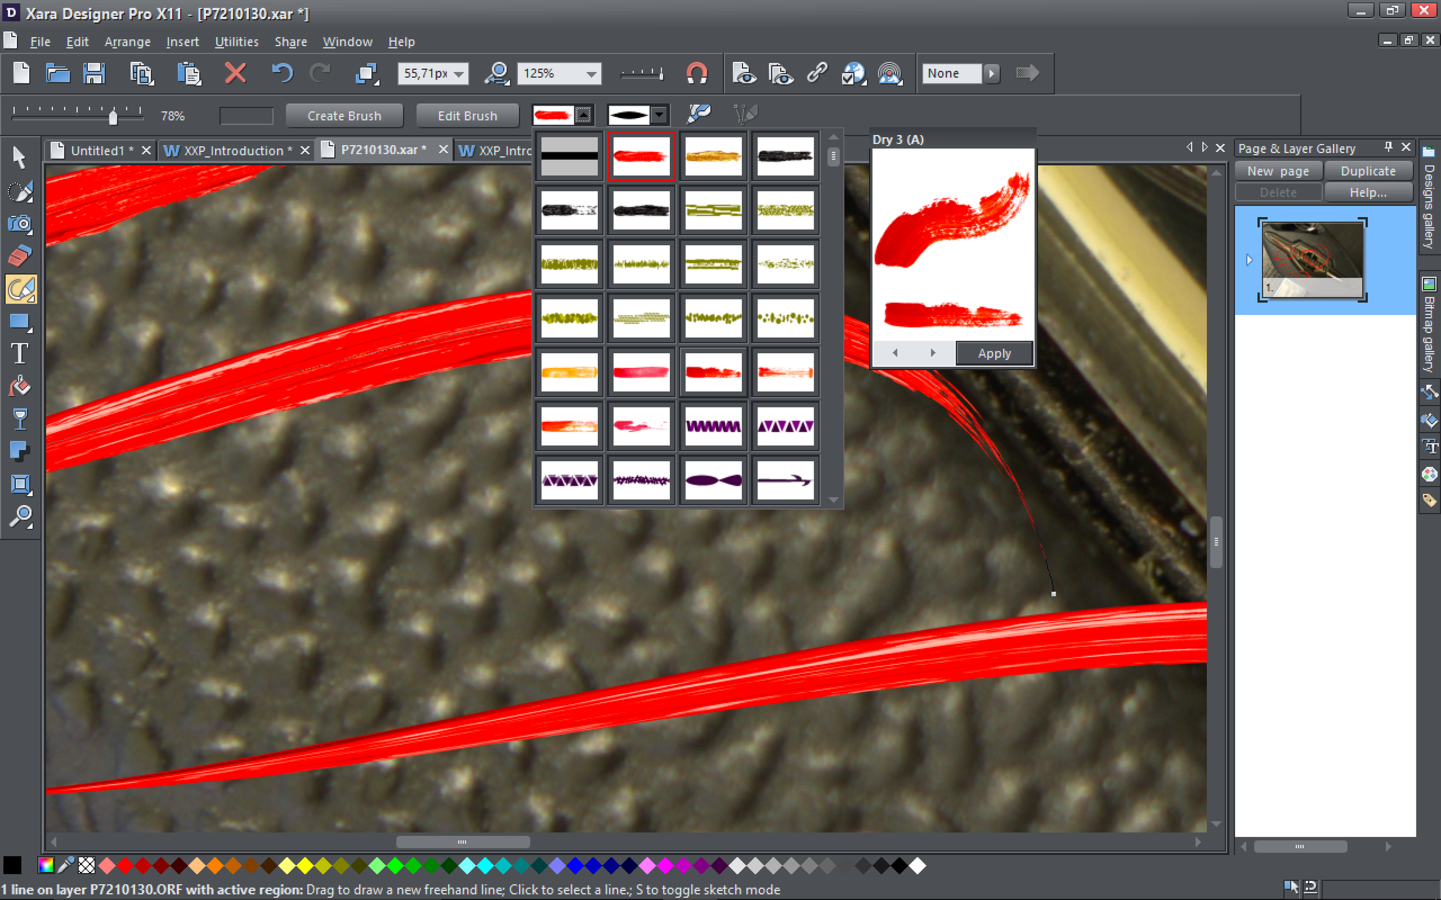
Task: Open the Arrange menu
Action: (127, 42)
